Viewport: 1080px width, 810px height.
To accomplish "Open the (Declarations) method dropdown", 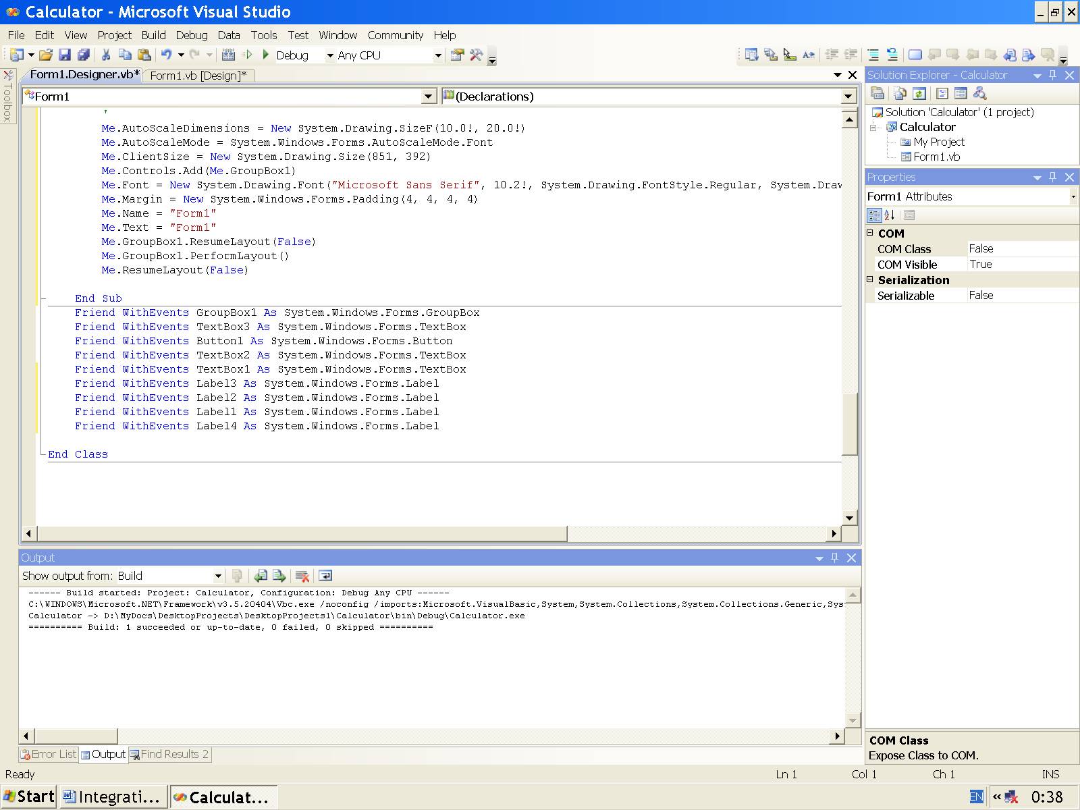I will point(848,97).
